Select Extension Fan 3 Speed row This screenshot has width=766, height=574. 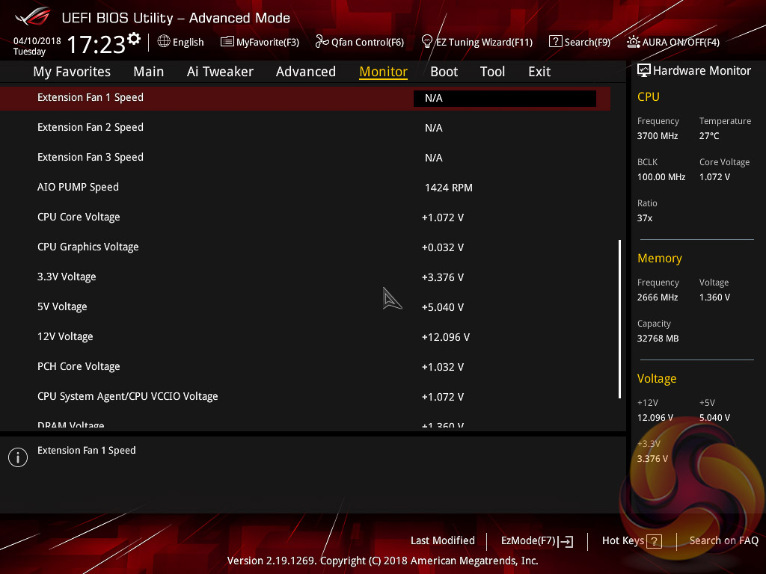305,157
